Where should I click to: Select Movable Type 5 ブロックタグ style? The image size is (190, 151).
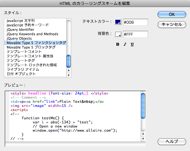click(35, 47)
